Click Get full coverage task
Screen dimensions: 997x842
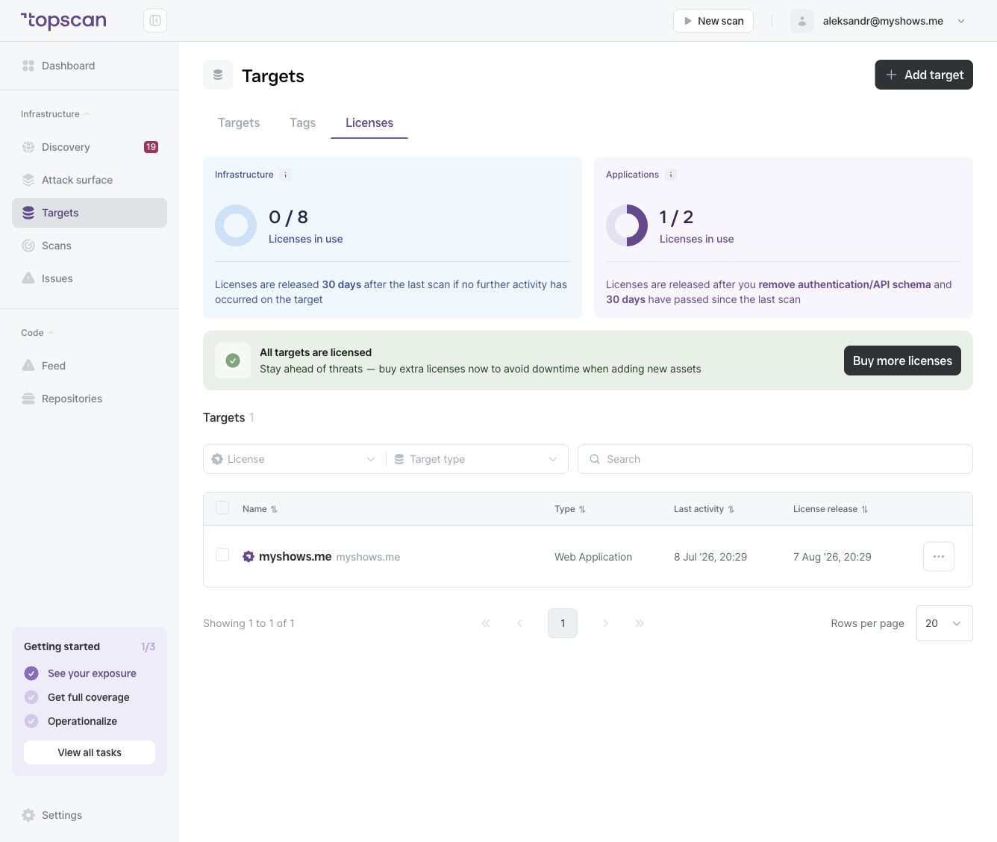89,697
